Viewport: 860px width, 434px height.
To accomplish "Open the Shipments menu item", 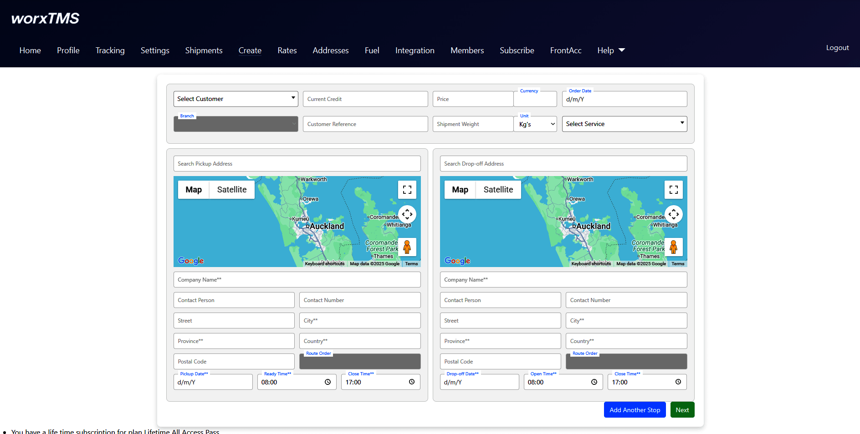I will click(204, 50).
